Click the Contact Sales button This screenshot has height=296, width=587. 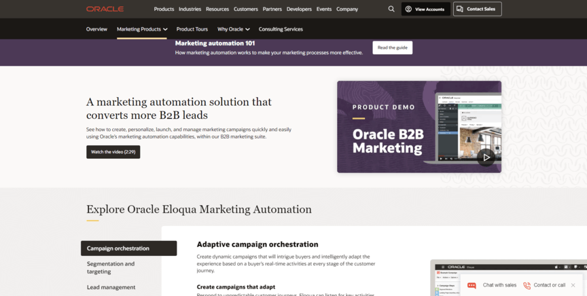click(478, 9)
